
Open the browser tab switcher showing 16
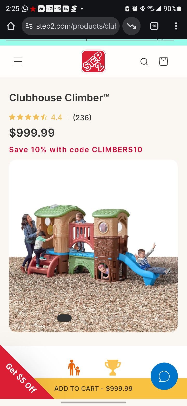click(x=154, y=26)
